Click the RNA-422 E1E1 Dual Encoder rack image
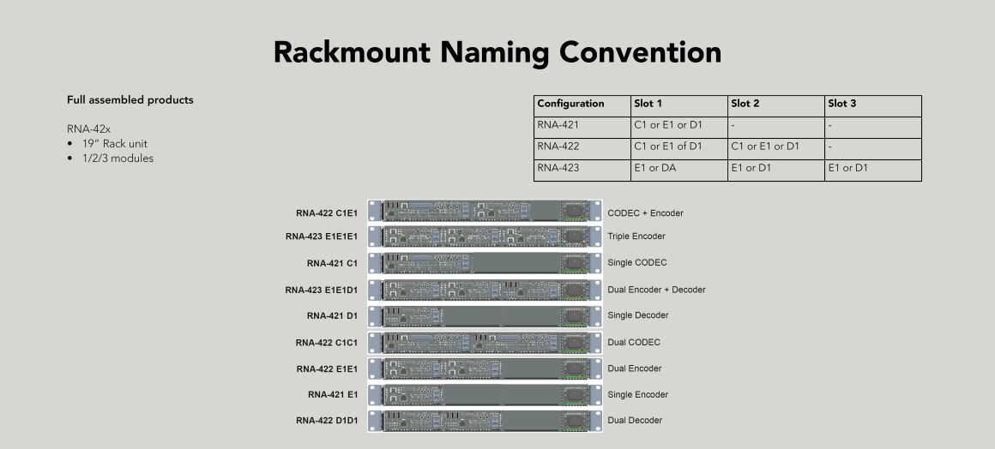 [485, 368]
